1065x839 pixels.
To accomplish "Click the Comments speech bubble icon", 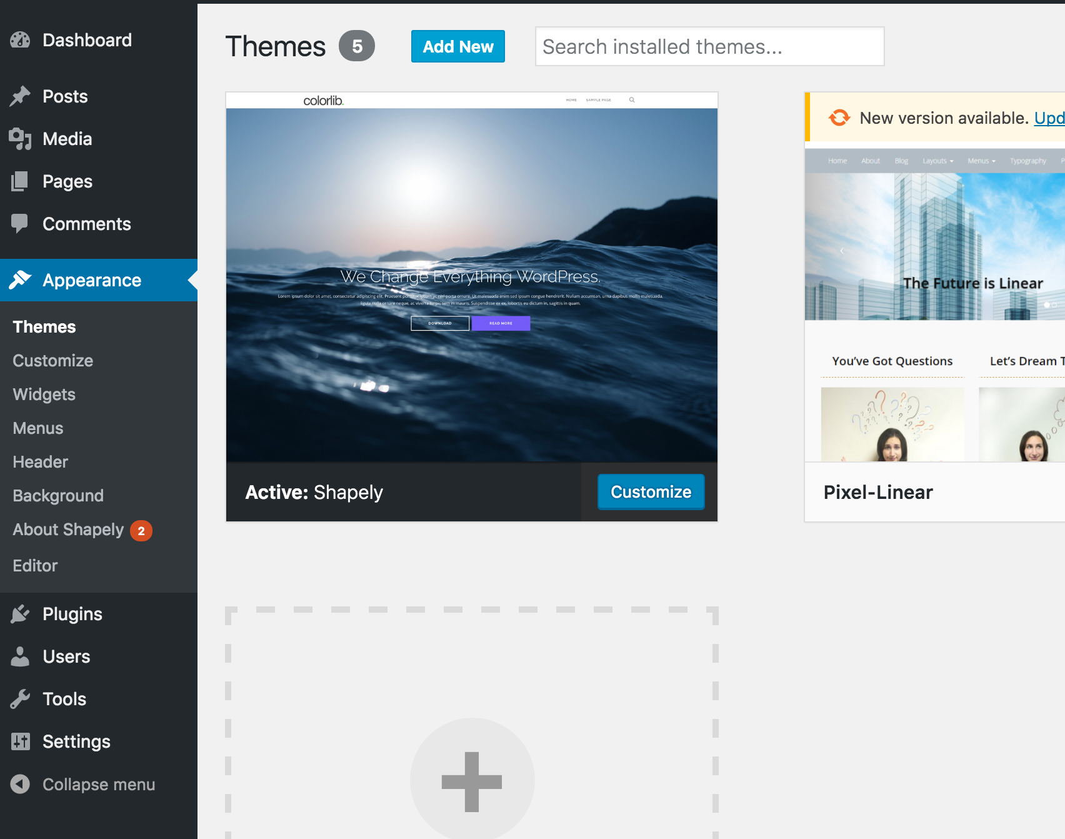I will (x=20, y=224).
